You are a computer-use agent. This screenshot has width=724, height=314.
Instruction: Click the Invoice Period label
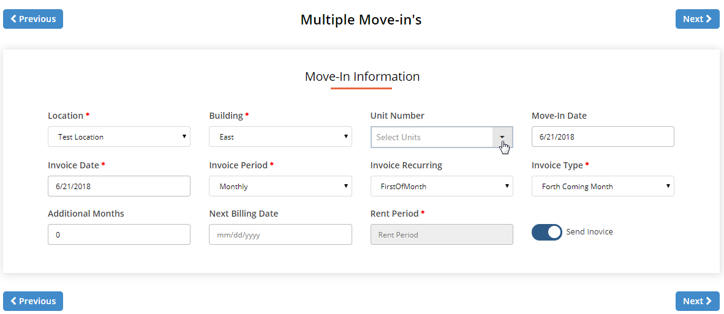tap(238, 165)
